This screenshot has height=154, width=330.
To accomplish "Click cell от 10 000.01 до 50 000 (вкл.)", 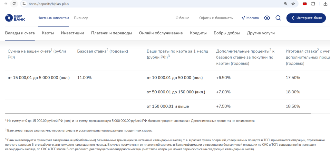I will (175, 78).
